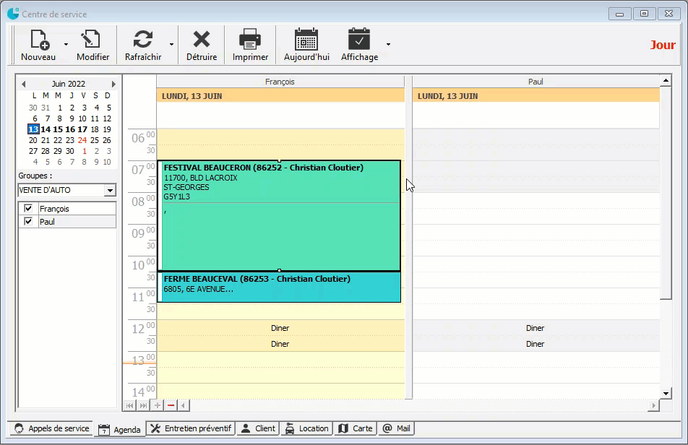688x445 pixels.
Task: Expand the Affichage dropdown arrow
Action: click(x=388, y=45)
